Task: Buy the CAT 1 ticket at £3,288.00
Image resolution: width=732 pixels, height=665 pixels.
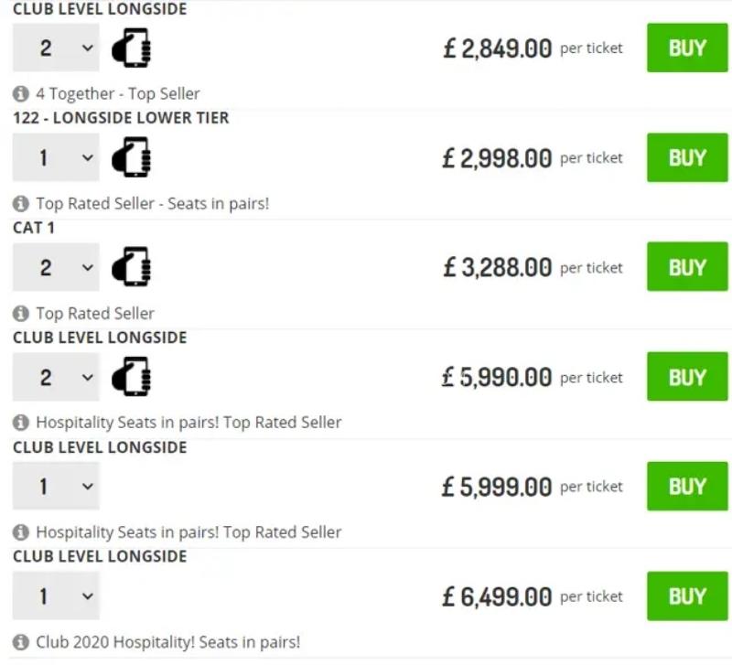Action: pyautogui.click(x=687, y=267)
